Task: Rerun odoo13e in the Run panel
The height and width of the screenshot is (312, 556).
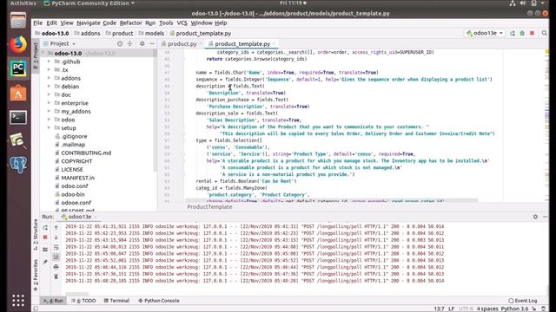Action: point(45,228)
